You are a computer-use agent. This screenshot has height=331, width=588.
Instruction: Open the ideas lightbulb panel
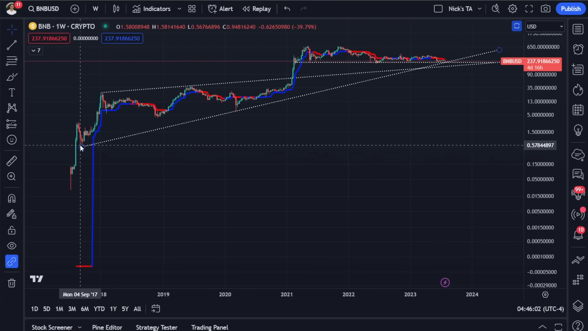(578, 130)
